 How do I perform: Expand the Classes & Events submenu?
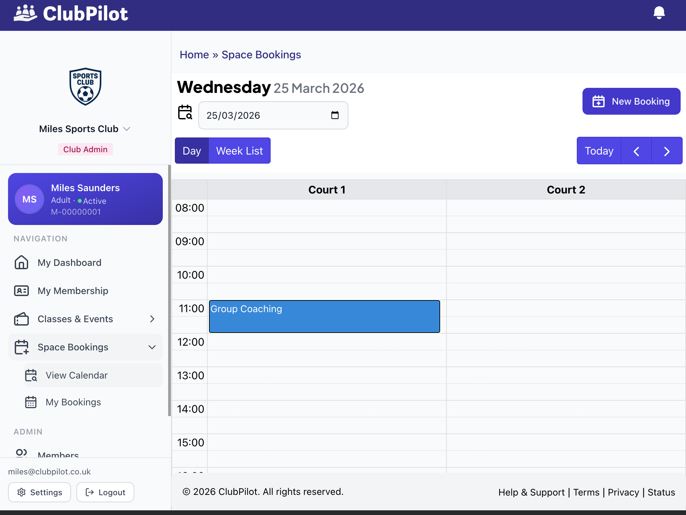click(x=152, y=319)
